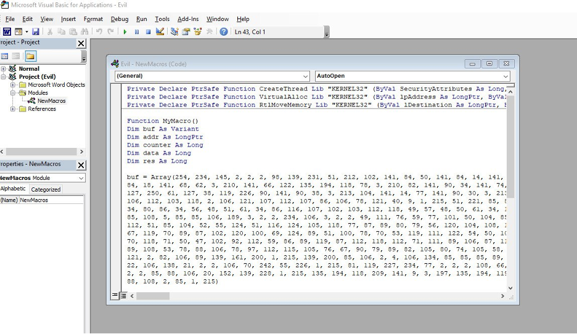Screen dimensions: 577x334
Task: Click code window vertical scroll down arrow
Action: click(x=510, y=288)
